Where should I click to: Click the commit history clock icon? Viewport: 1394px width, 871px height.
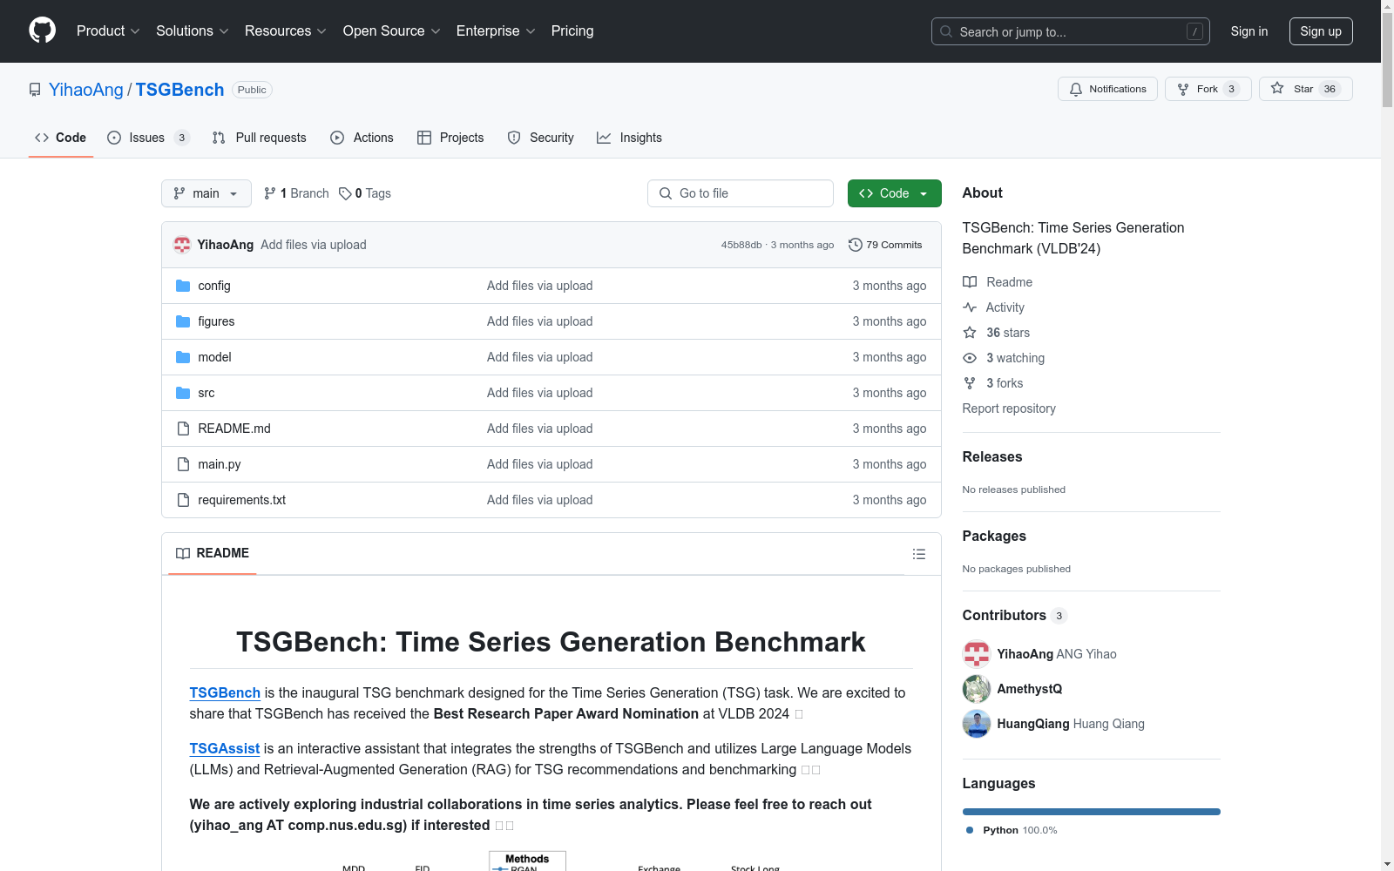pyautogui.click(x=856, y=245)
